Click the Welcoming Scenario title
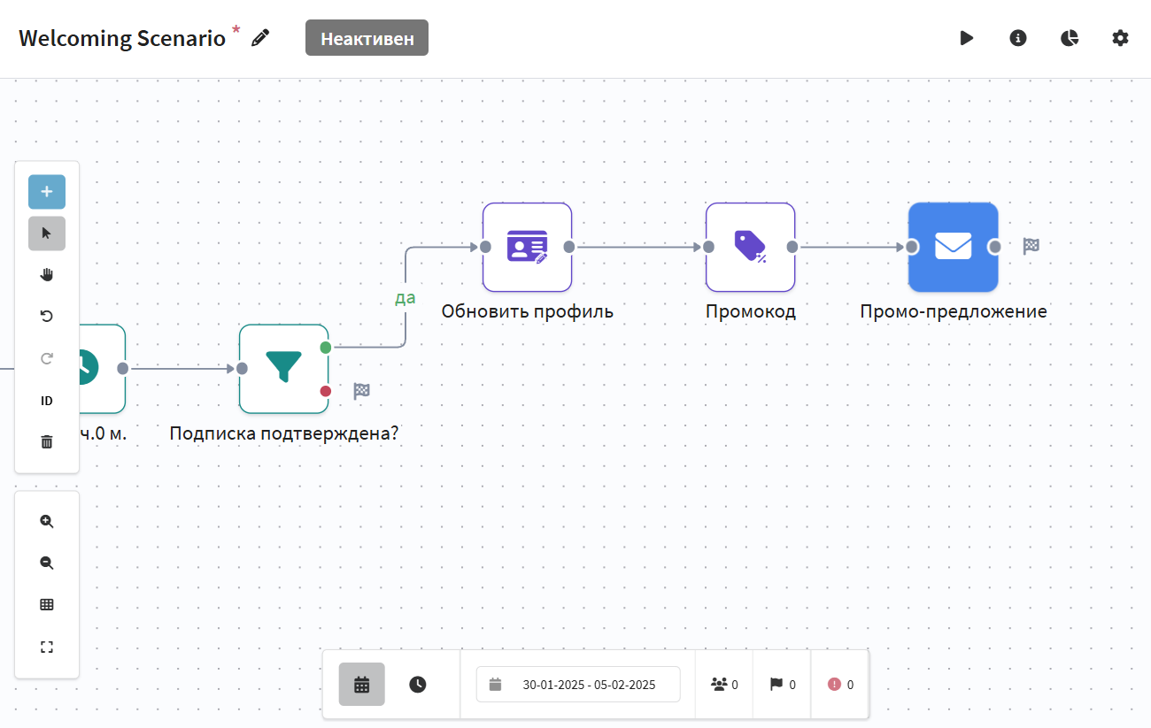This screenshot has width=1151, height=728. coord(122,38)
